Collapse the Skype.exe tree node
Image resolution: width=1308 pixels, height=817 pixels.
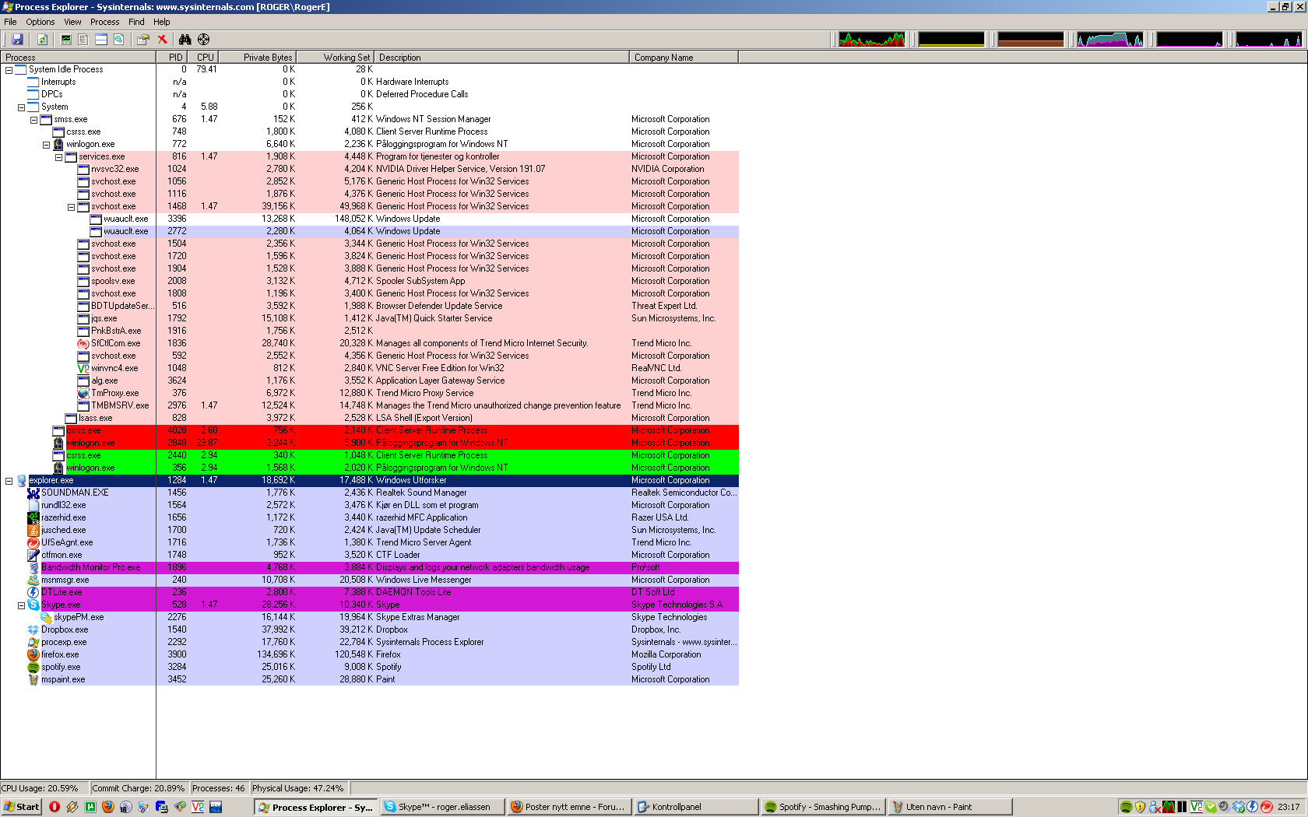21,605
